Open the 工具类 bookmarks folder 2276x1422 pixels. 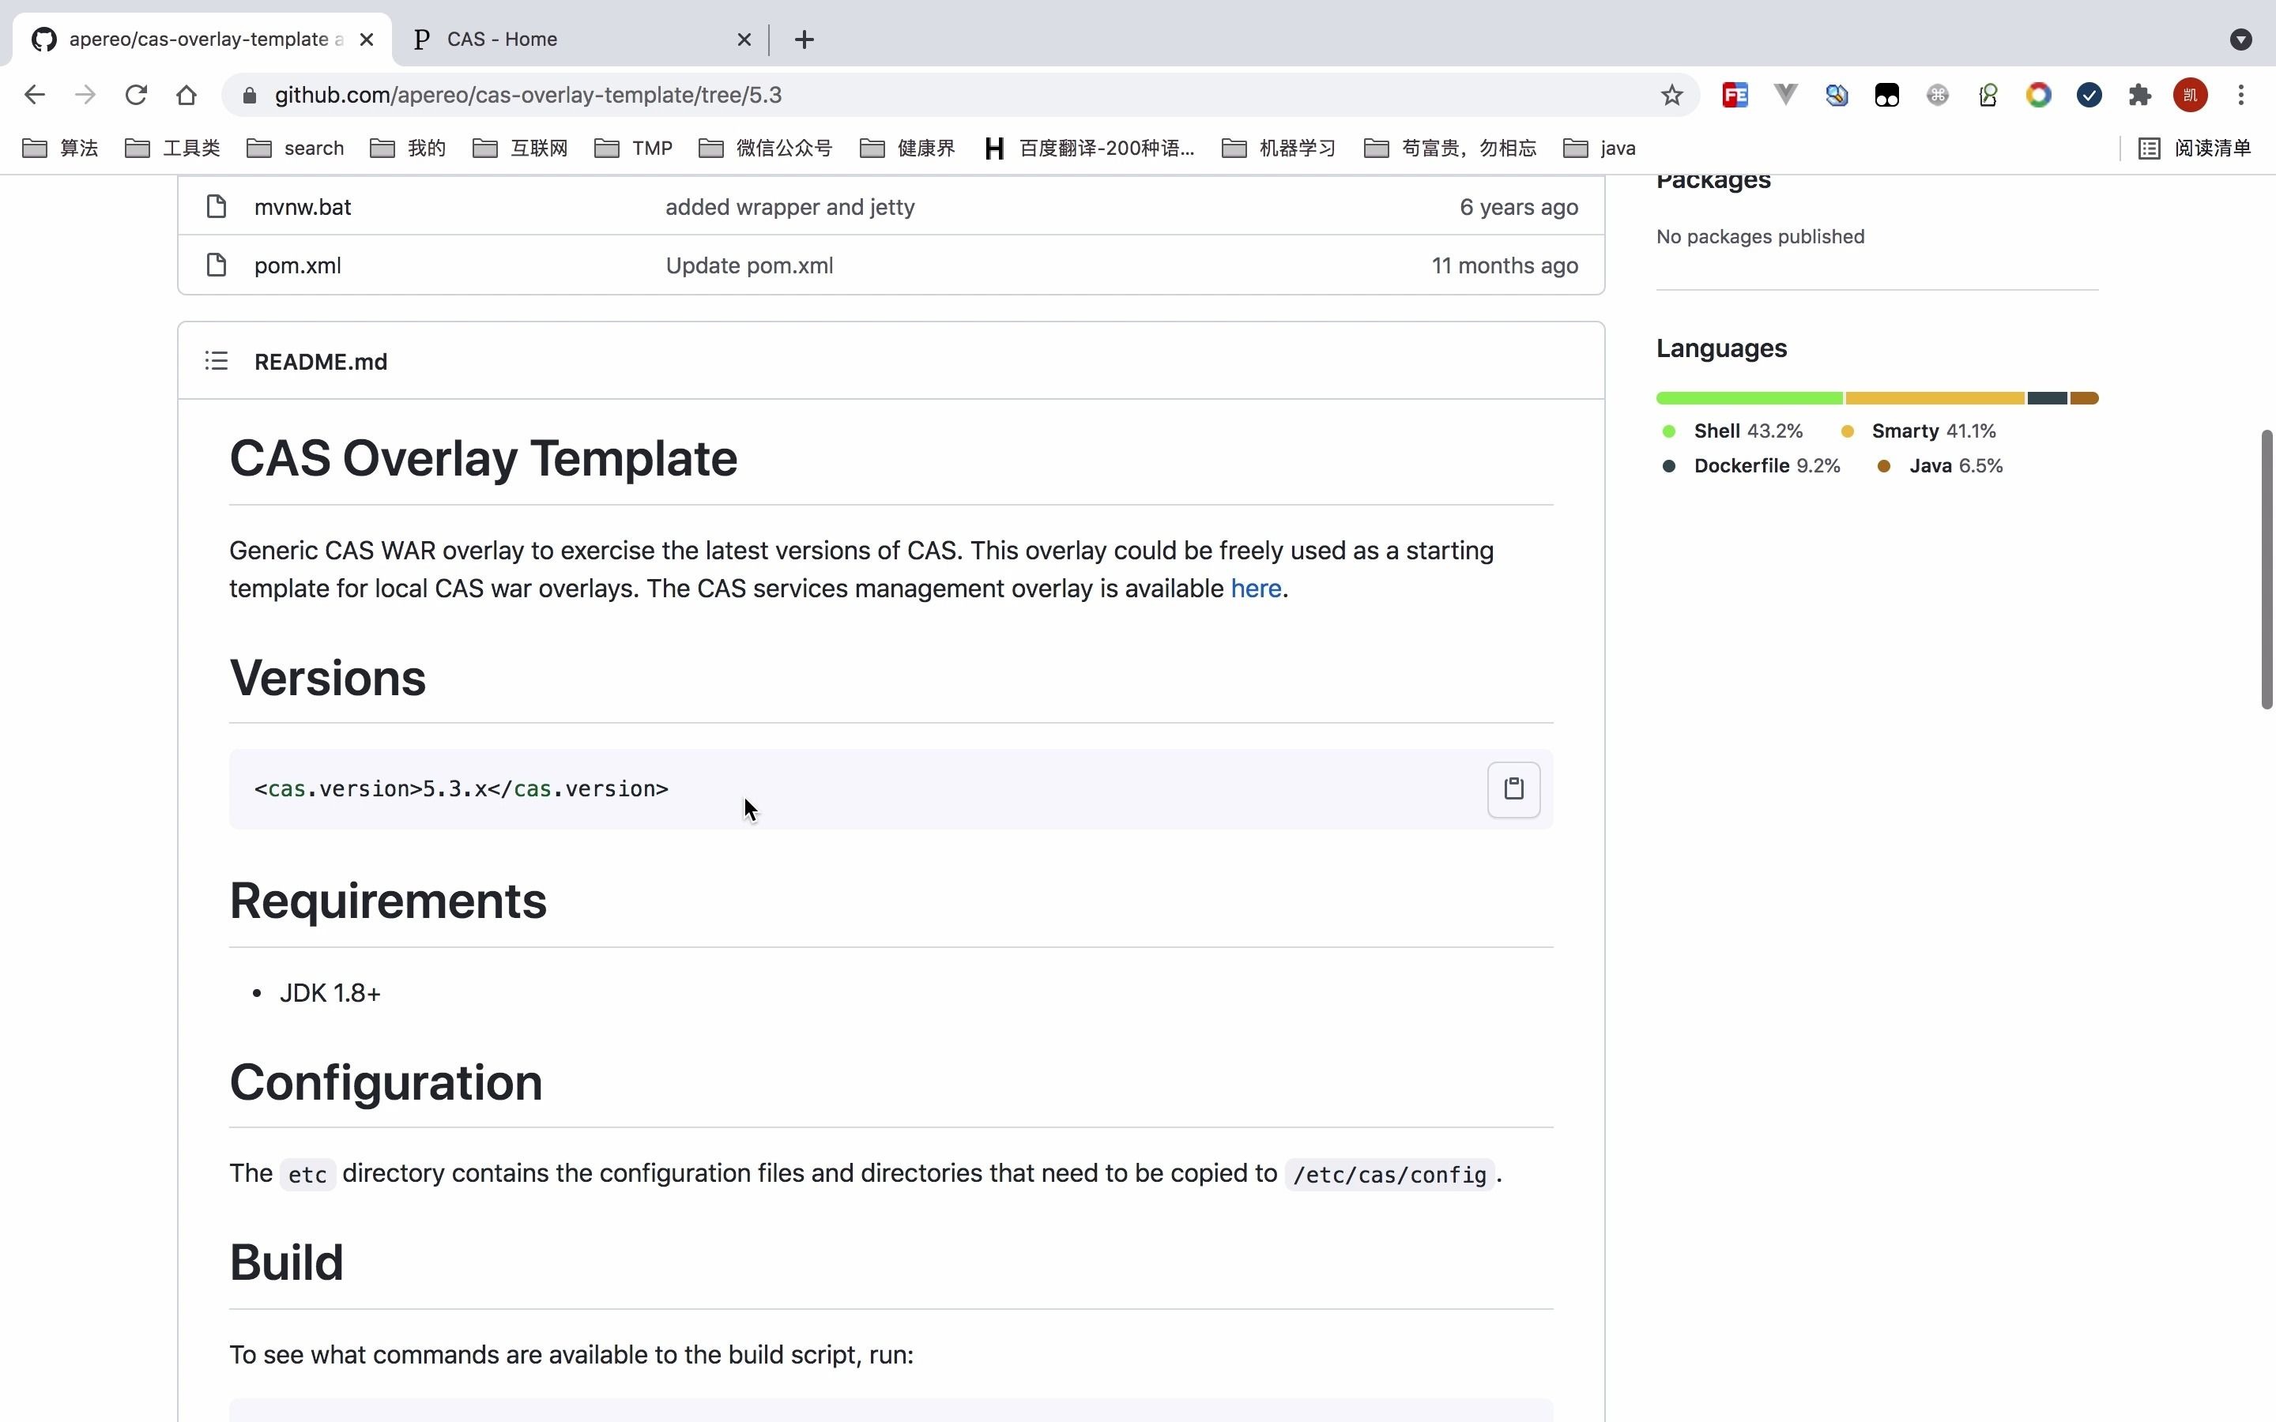pos(173,148)
